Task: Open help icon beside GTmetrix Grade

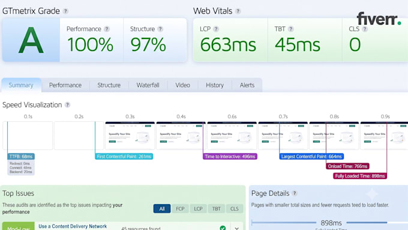Action: click(x=65, y=11)
